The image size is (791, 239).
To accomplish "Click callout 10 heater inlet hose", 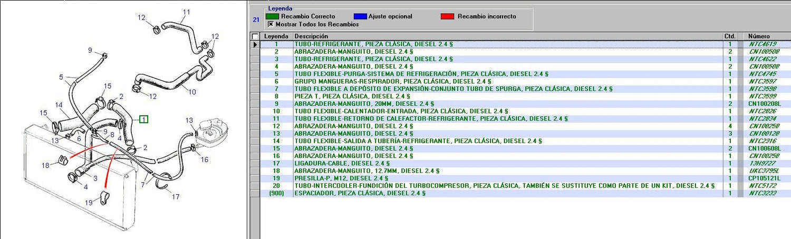I will [x=192, y=92].
